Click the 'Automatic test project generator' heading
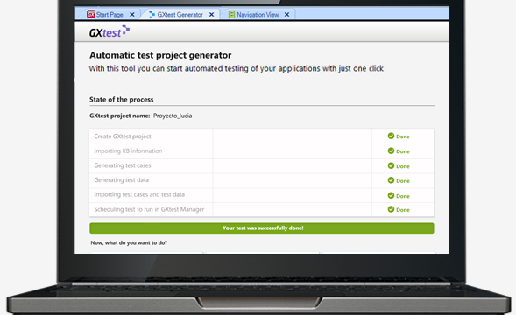 coord(160,55)
